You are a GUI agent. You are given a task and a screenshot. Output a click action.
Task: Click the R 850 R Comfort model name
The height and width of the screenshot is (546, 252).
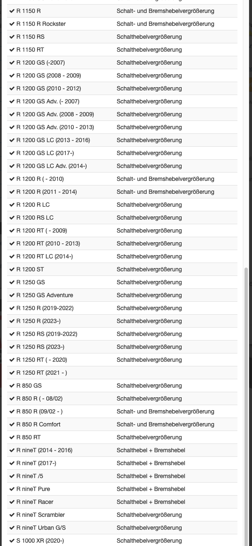[x=38, y=424]
